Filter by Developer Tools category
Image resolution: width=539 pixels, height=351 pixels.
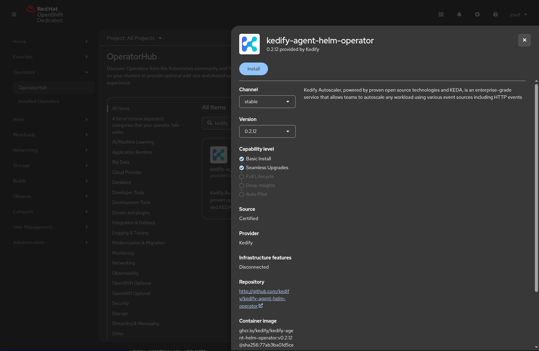(128, 192)
